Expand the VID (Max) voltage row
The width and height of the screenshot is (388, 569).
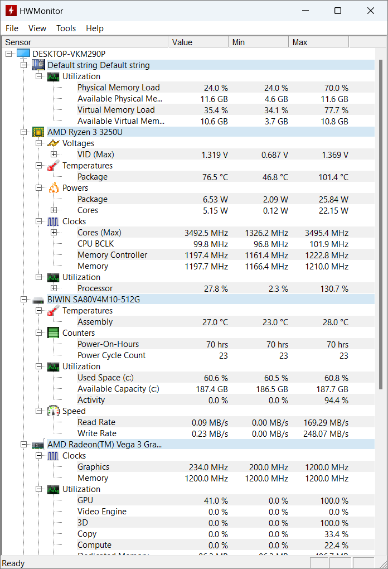(54, 155)
